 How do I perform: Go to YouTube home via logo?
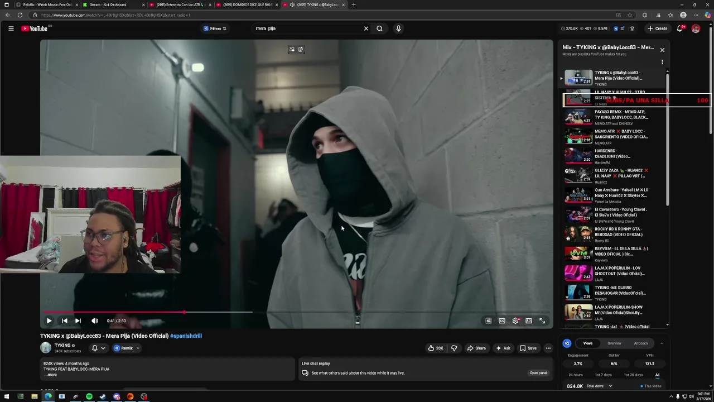pyautogui.click(x=35, y=28)
